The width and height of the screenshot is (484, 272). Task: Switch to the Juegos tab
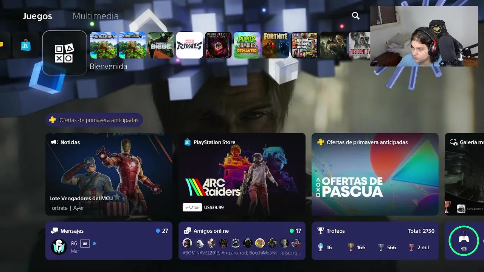[37, 16]
